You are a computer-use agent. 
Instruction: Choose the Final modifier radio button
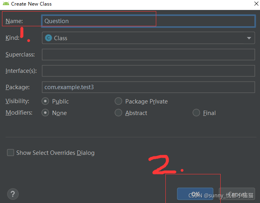tap(196, 113)
